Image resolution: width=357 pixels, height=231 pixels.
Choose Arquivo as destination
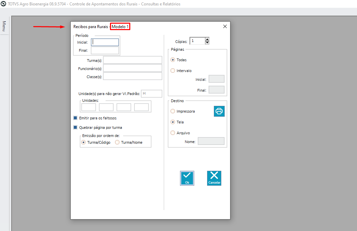[173, 133]
